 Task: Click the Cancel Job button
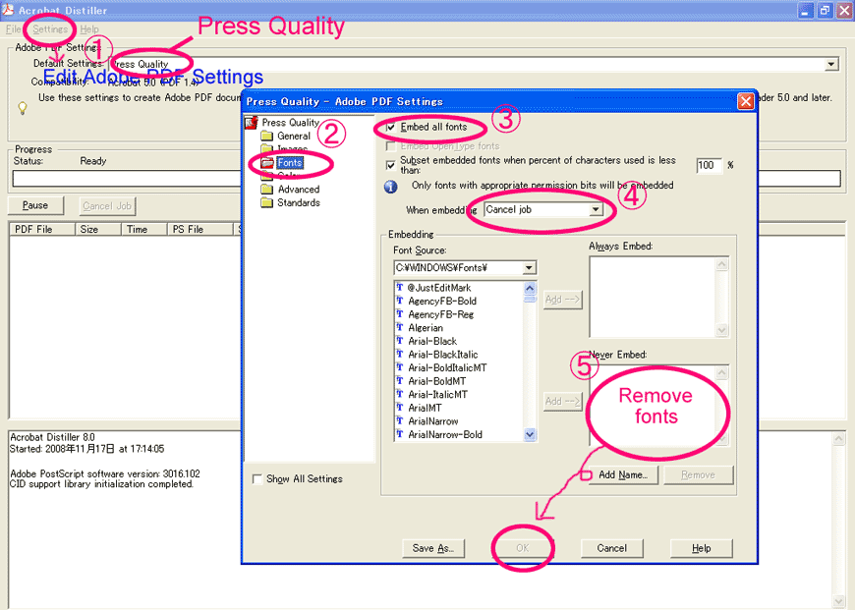[107, 205]
